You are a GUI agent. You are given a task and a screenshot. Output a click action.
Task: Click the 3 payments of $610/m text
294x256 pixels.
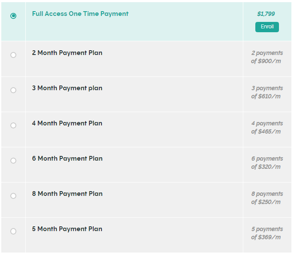pos(266,92)
